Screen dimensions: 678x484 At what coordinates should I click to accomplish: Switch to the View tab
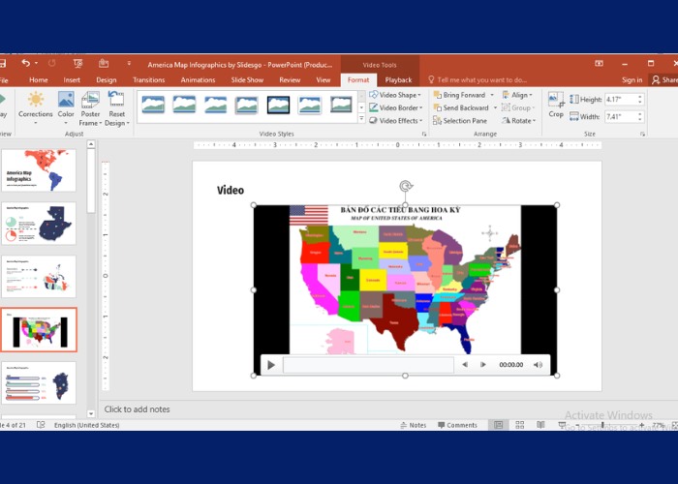click(x=323, y=80)
